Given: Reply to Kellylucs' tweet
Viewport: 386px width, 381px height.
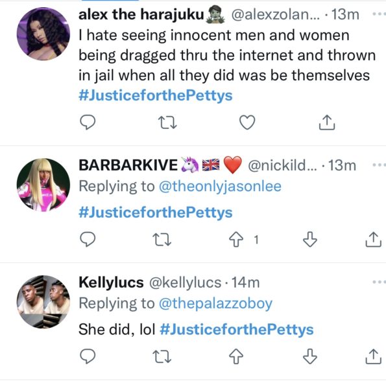Looking at the screenshot, I should (88, 356).
